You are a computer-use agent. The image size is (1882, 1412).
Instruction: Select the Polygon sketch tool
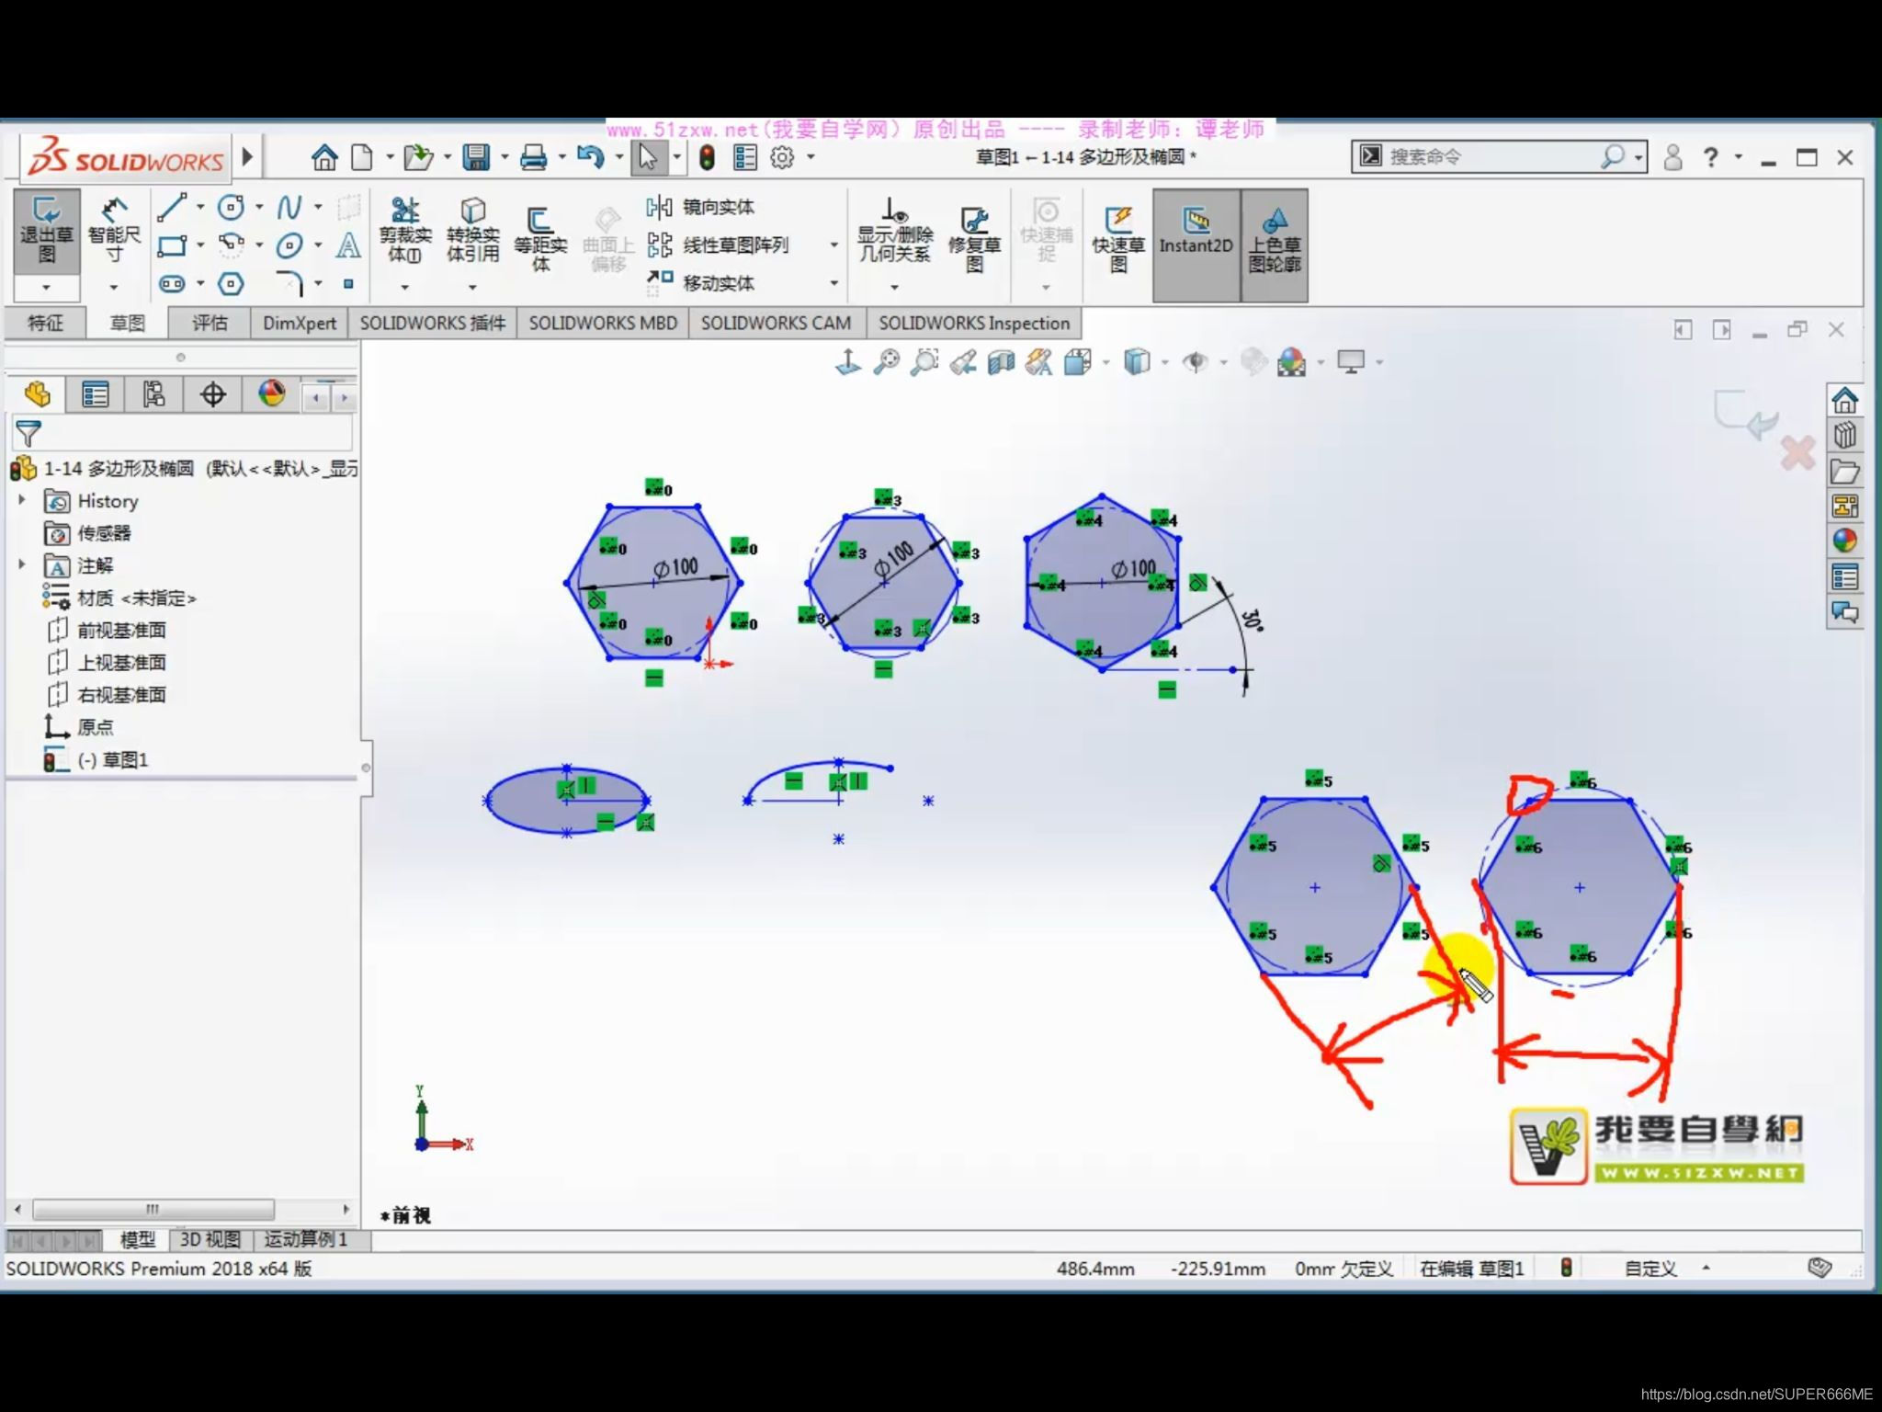tap(231, 284)
